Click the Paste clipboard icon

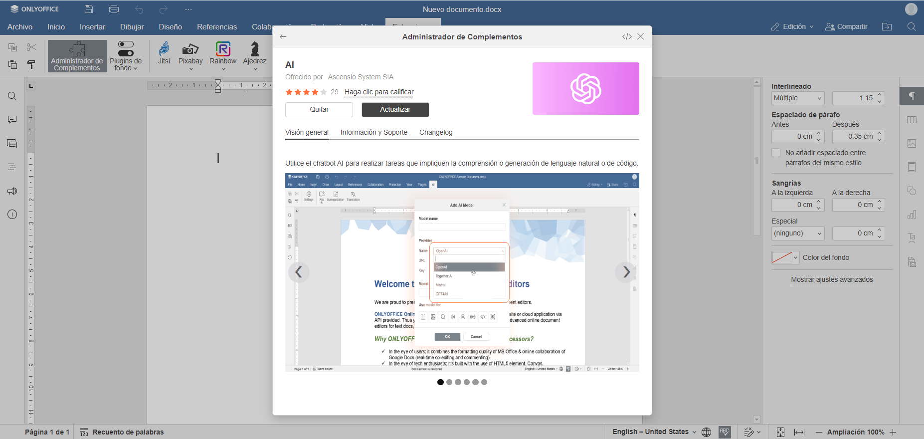click(13, 64)
